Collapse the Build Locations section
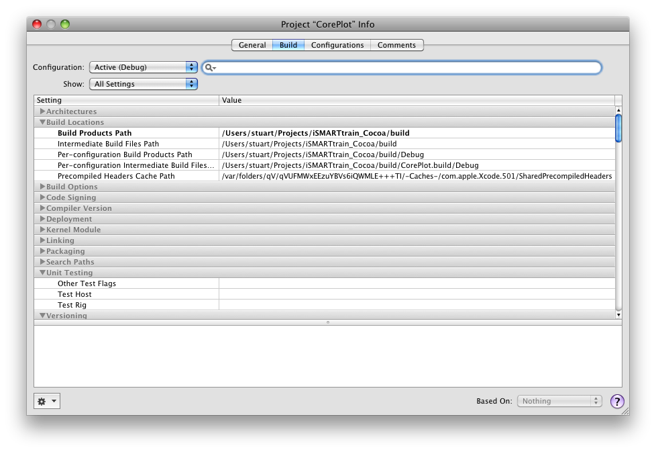Screen dimensions: 656x452 click(41, 122)
